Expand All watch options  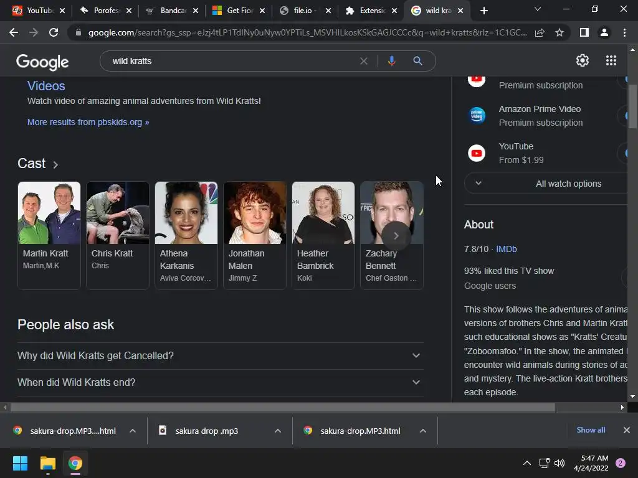tap(547, 184)
